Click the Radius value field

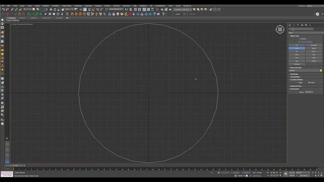pyautogui.click(x=309, y=92)
